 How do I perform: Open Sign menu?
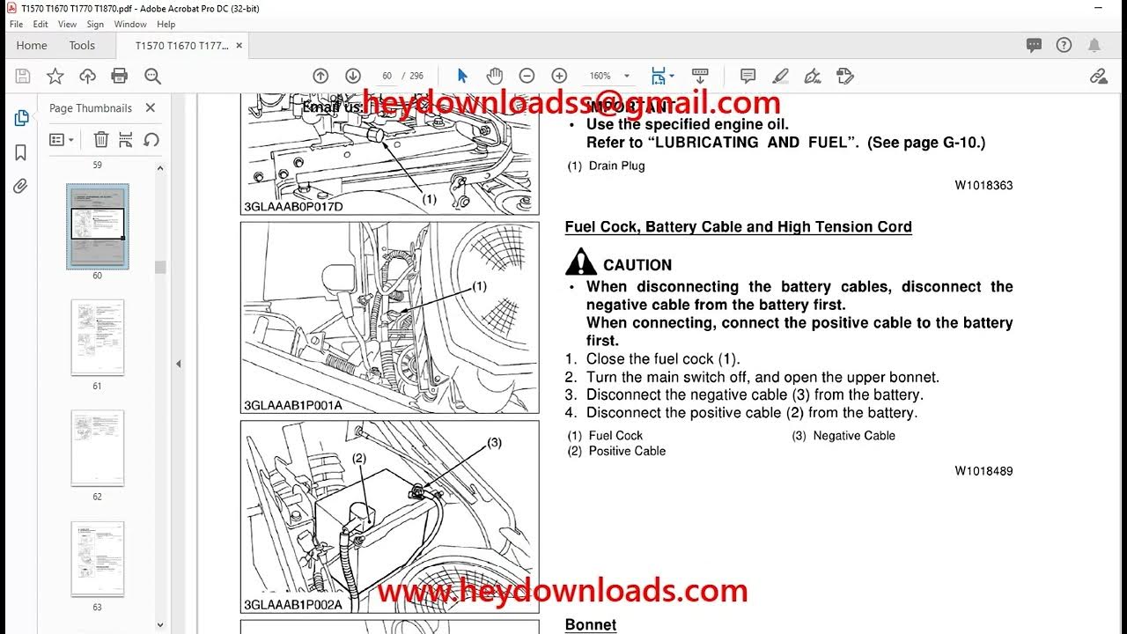coord(95,24)
